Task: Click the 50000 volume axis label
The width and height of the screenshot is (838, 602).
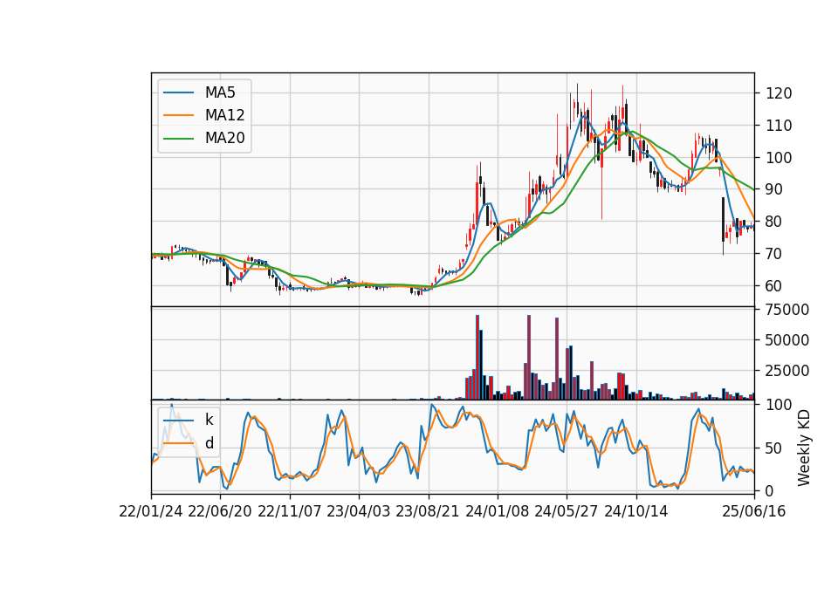Action: pos(787,340)
